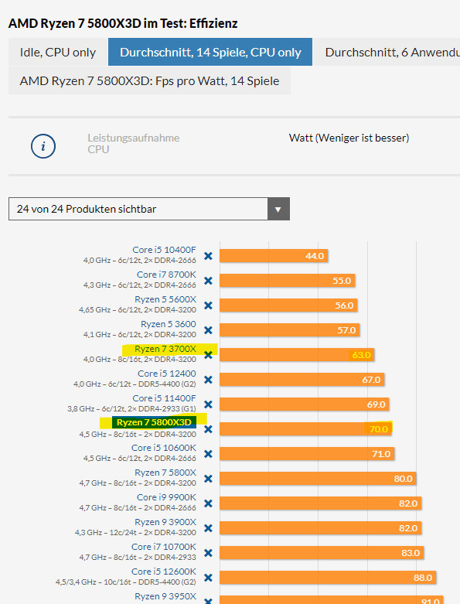Follow the Ryzen 5 5600X link

(165, 299)
